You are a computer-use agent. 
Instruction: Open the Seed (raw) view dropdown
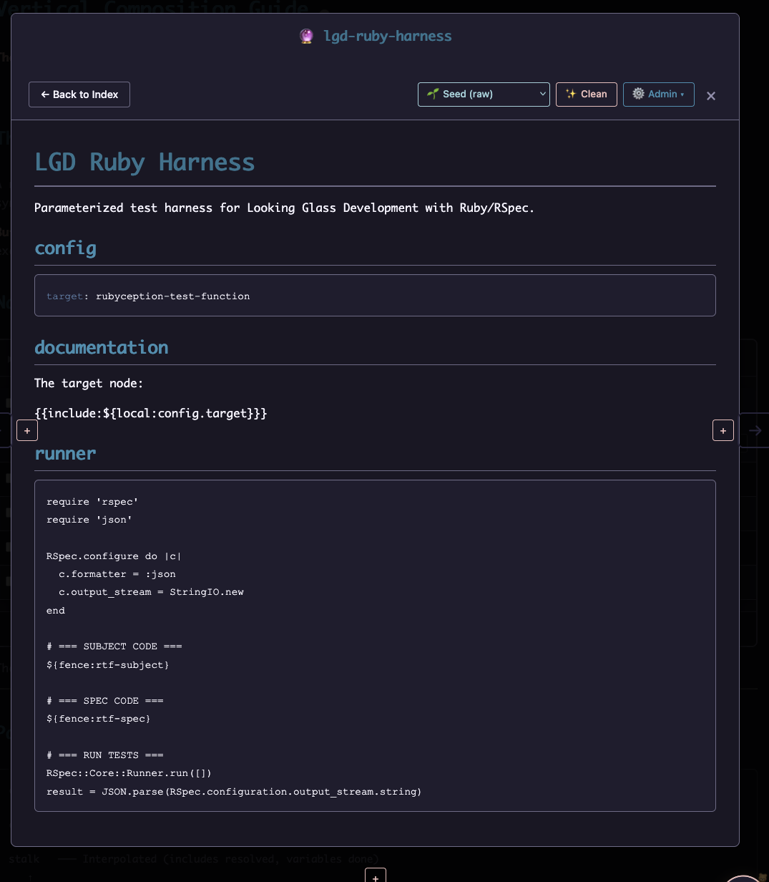tap(483, 94)
